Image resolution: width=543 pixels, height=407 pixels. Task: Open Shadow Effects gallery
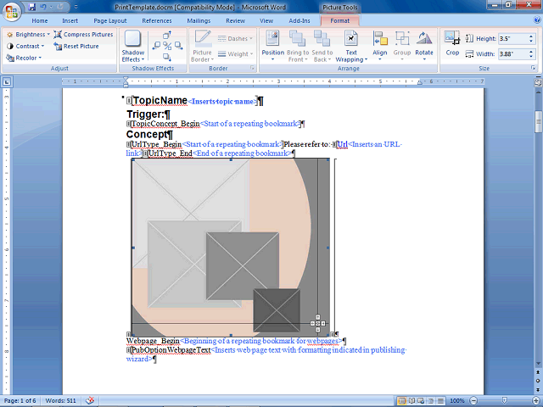click(x=133, y=47)
